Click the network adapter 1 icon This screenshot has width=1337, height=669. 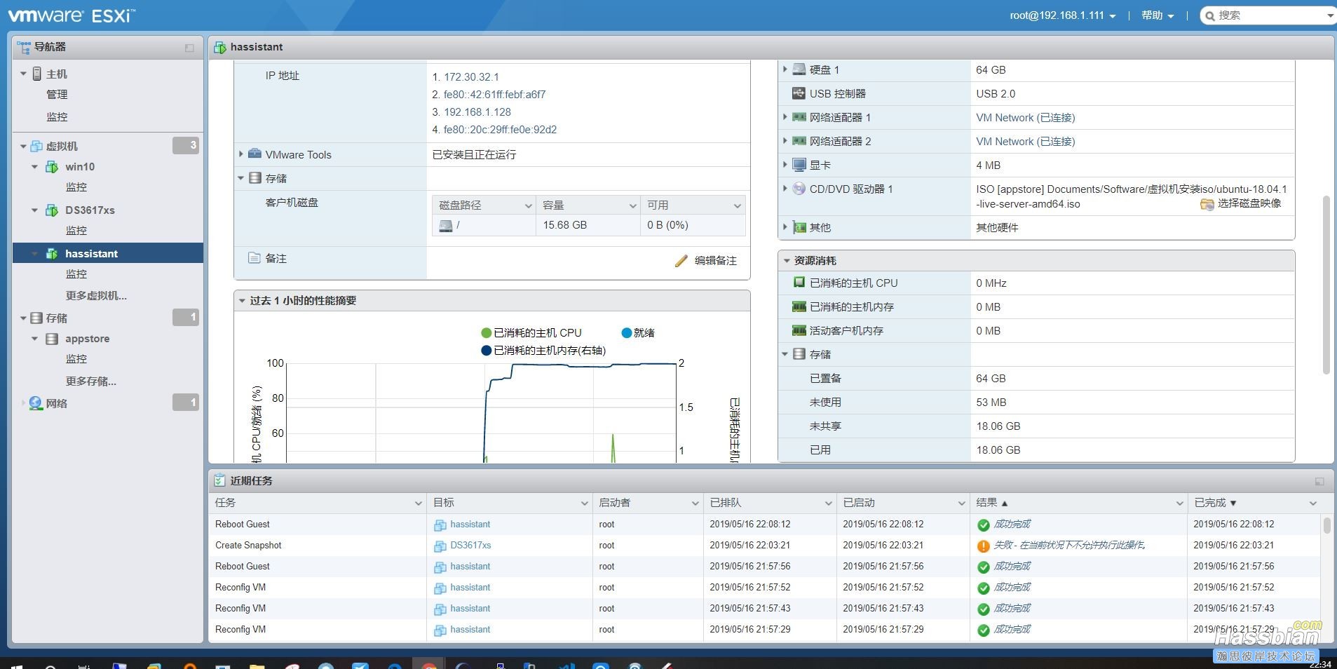pos(799,117)
